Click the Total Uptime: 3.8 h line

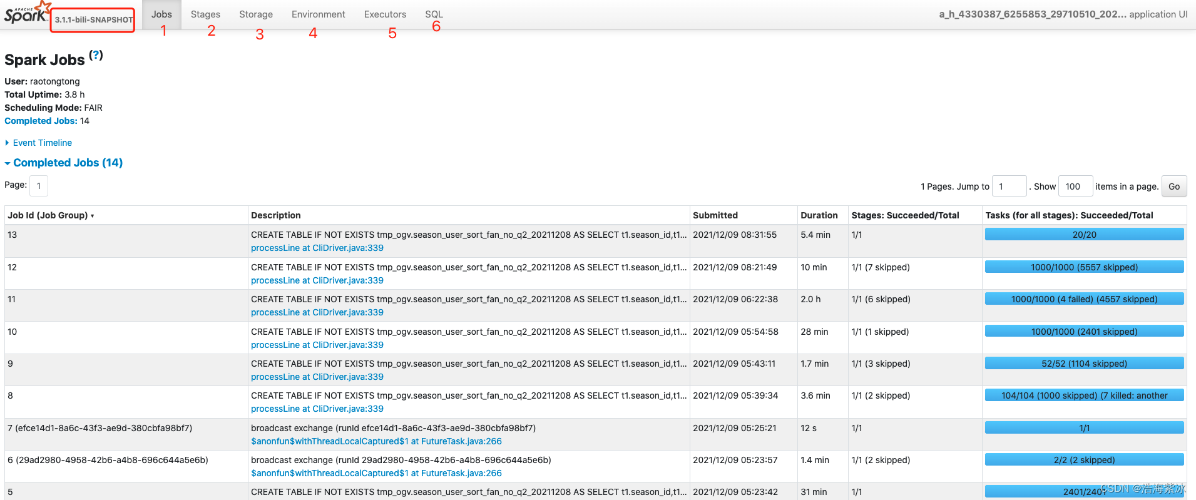point(44,94)
